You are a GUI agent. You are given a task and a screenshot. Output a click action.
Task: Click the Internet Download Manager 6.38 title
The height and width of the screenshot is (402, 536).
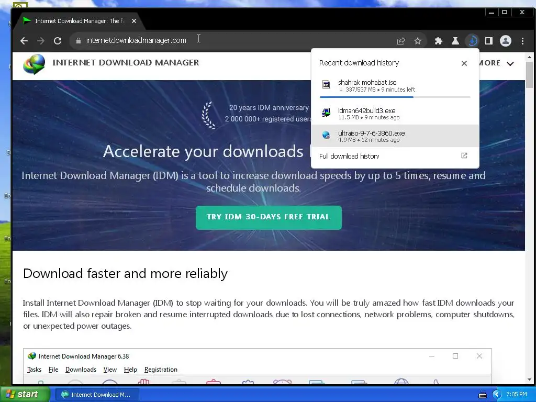click(x=84, y=356)
